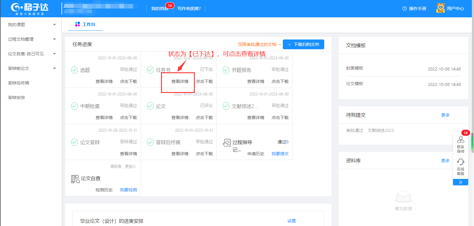Click 查看详情 for 任务书
This screenshot has width=474, height=226.
[180, 81]
